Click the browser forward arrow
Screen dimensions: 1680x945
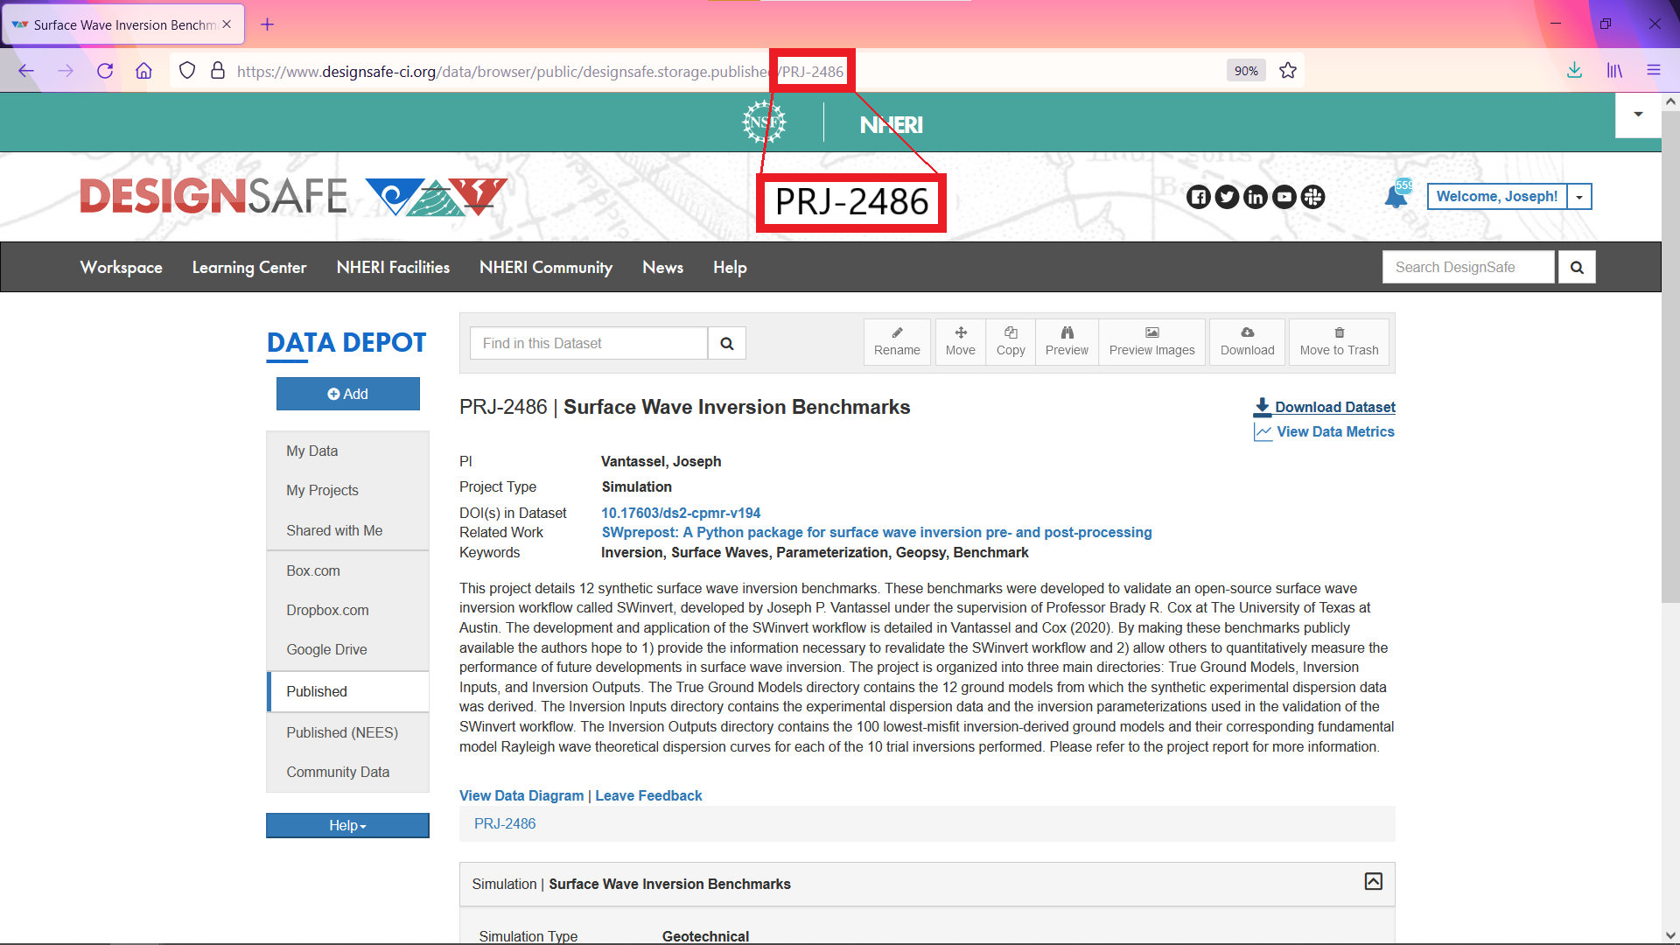[x=66, y=71]
